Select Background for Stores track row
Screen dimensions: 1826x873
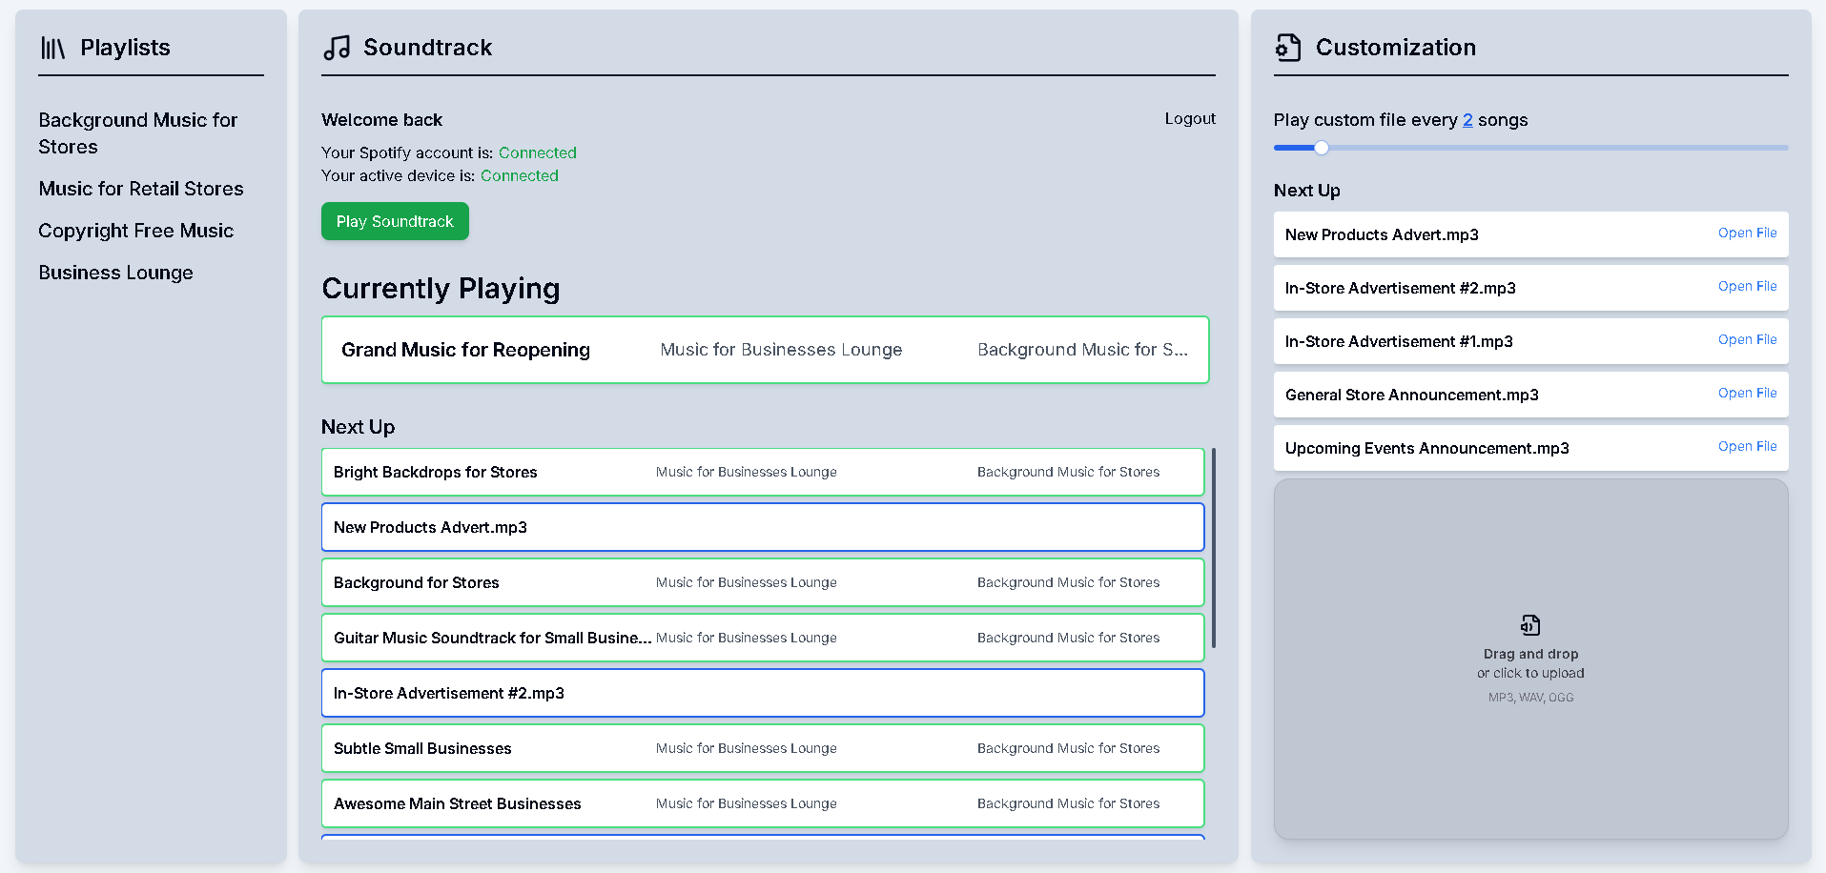(x=763, y=582)
